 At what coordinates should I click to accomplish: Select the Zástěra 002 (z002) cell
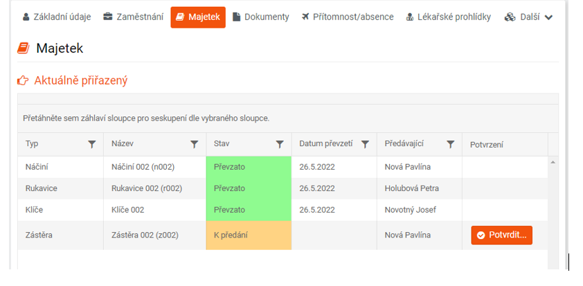(x=154, y=235)
